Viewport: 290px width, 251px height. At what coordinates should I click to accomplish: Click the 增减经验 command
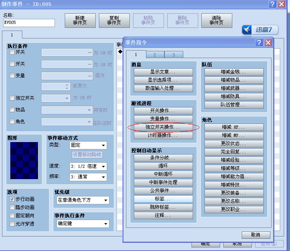pyautogui.click(x=234, y=160)
